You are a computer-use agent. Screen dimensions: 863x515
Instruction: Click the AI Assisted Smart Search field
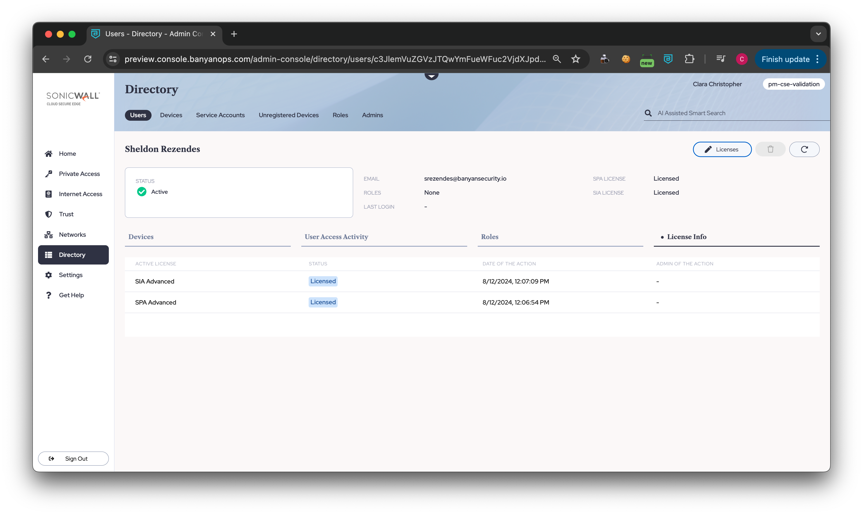(736, 113)
